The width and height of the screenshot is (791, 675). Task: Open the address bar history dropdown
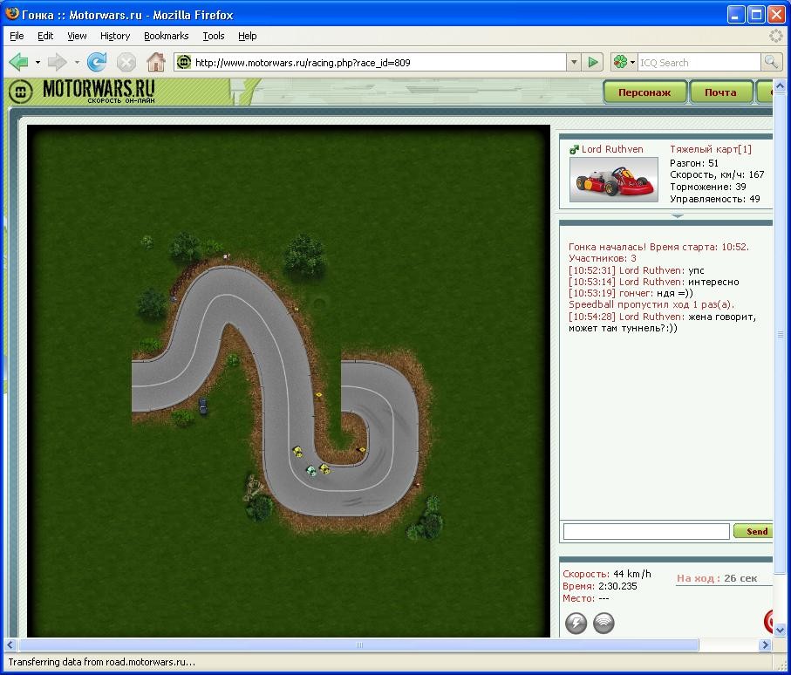574,62
